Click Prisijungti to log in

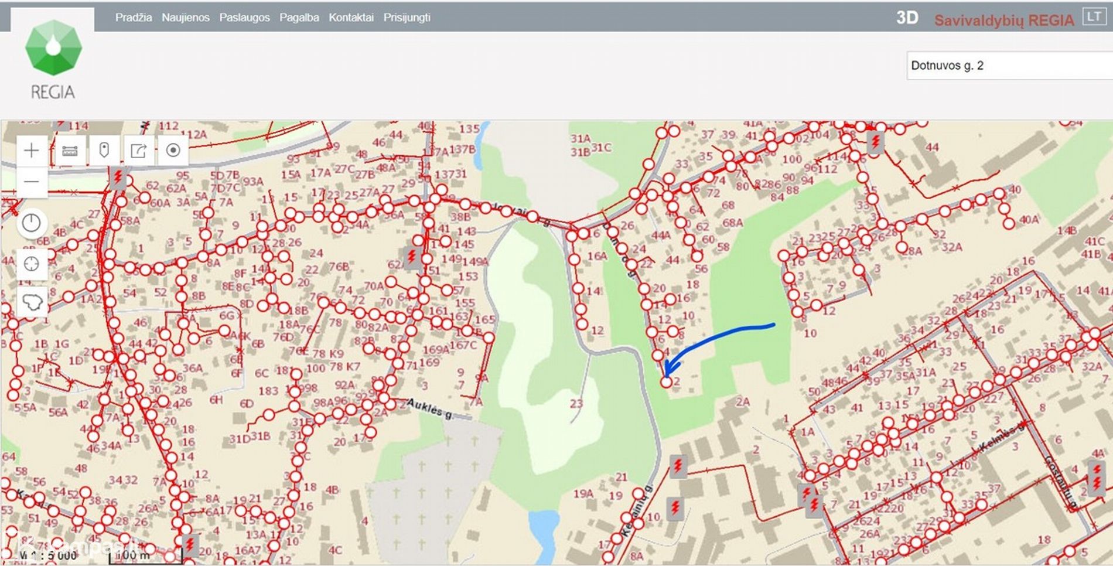(407, 18)
